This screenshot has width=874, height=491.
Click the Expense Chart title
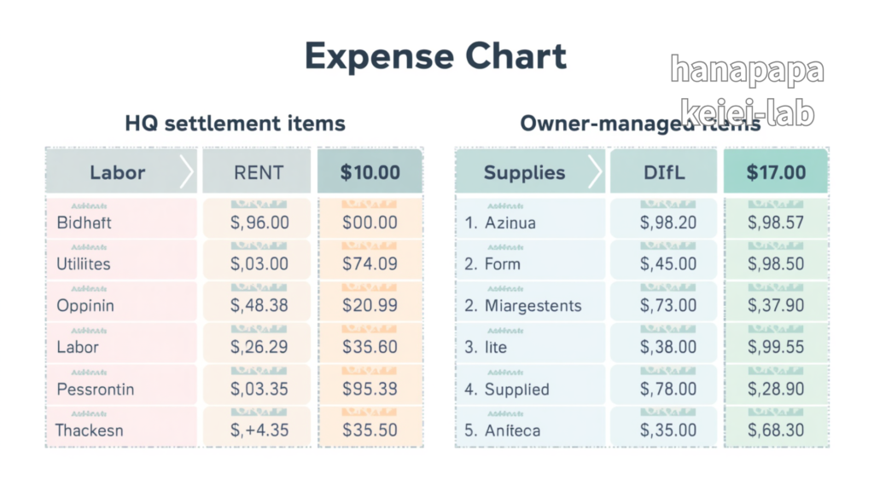(435, 57)
